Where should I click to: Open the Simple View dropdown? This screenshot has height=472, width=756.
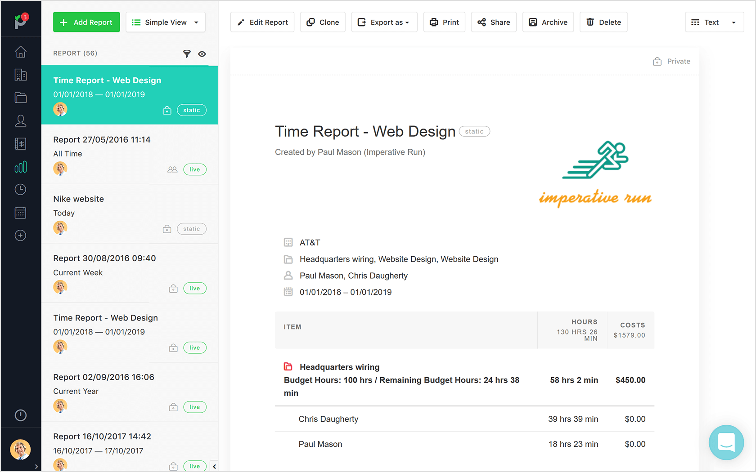click(x=165, y=22)
